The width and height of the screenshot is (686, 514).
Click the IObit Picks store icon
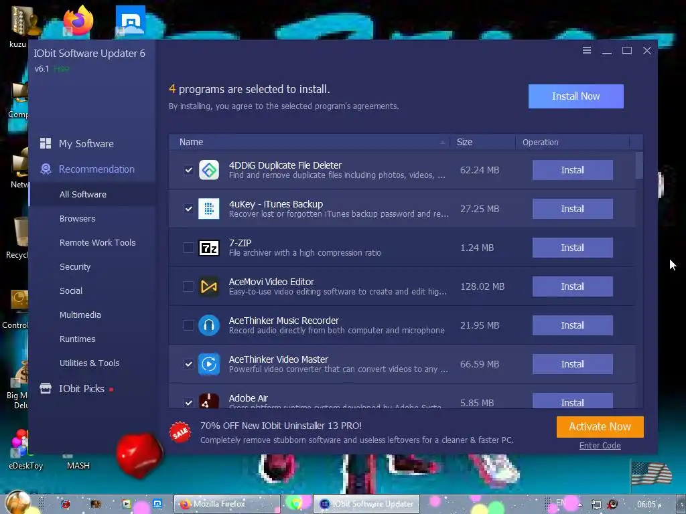click(46, 388)
